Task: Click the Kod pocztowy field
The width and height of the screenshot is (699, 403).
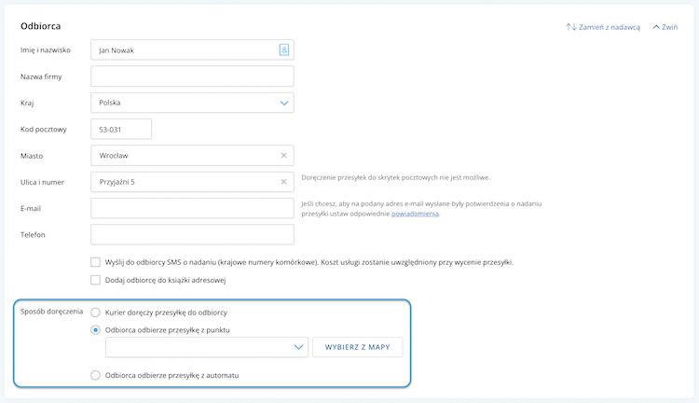Action: (x=121, y=129)
